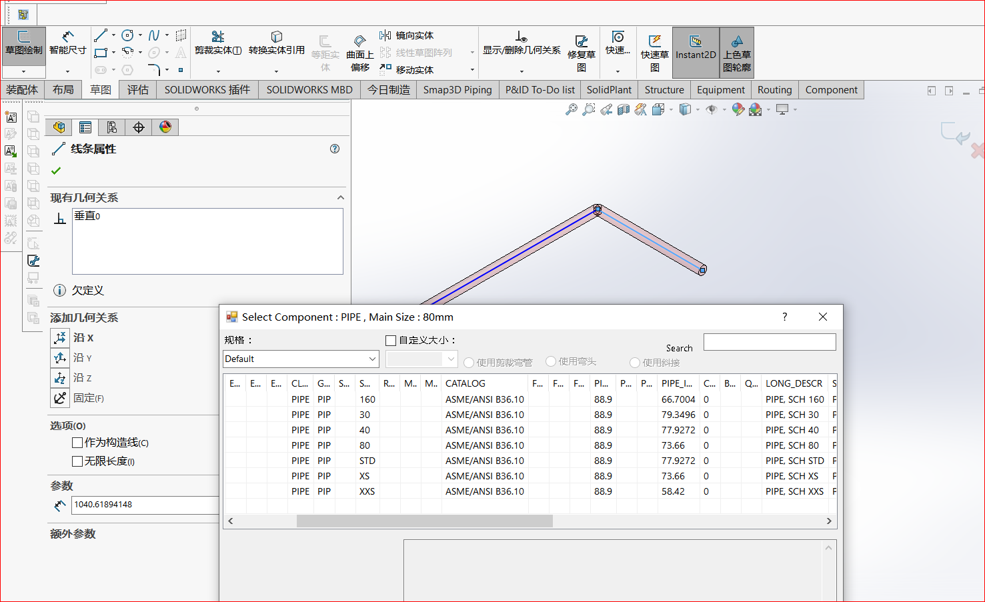This screenshot has width=985, height=602.
Task: Confirm line properties with green checkmark
Action: [x=56, y=171]
